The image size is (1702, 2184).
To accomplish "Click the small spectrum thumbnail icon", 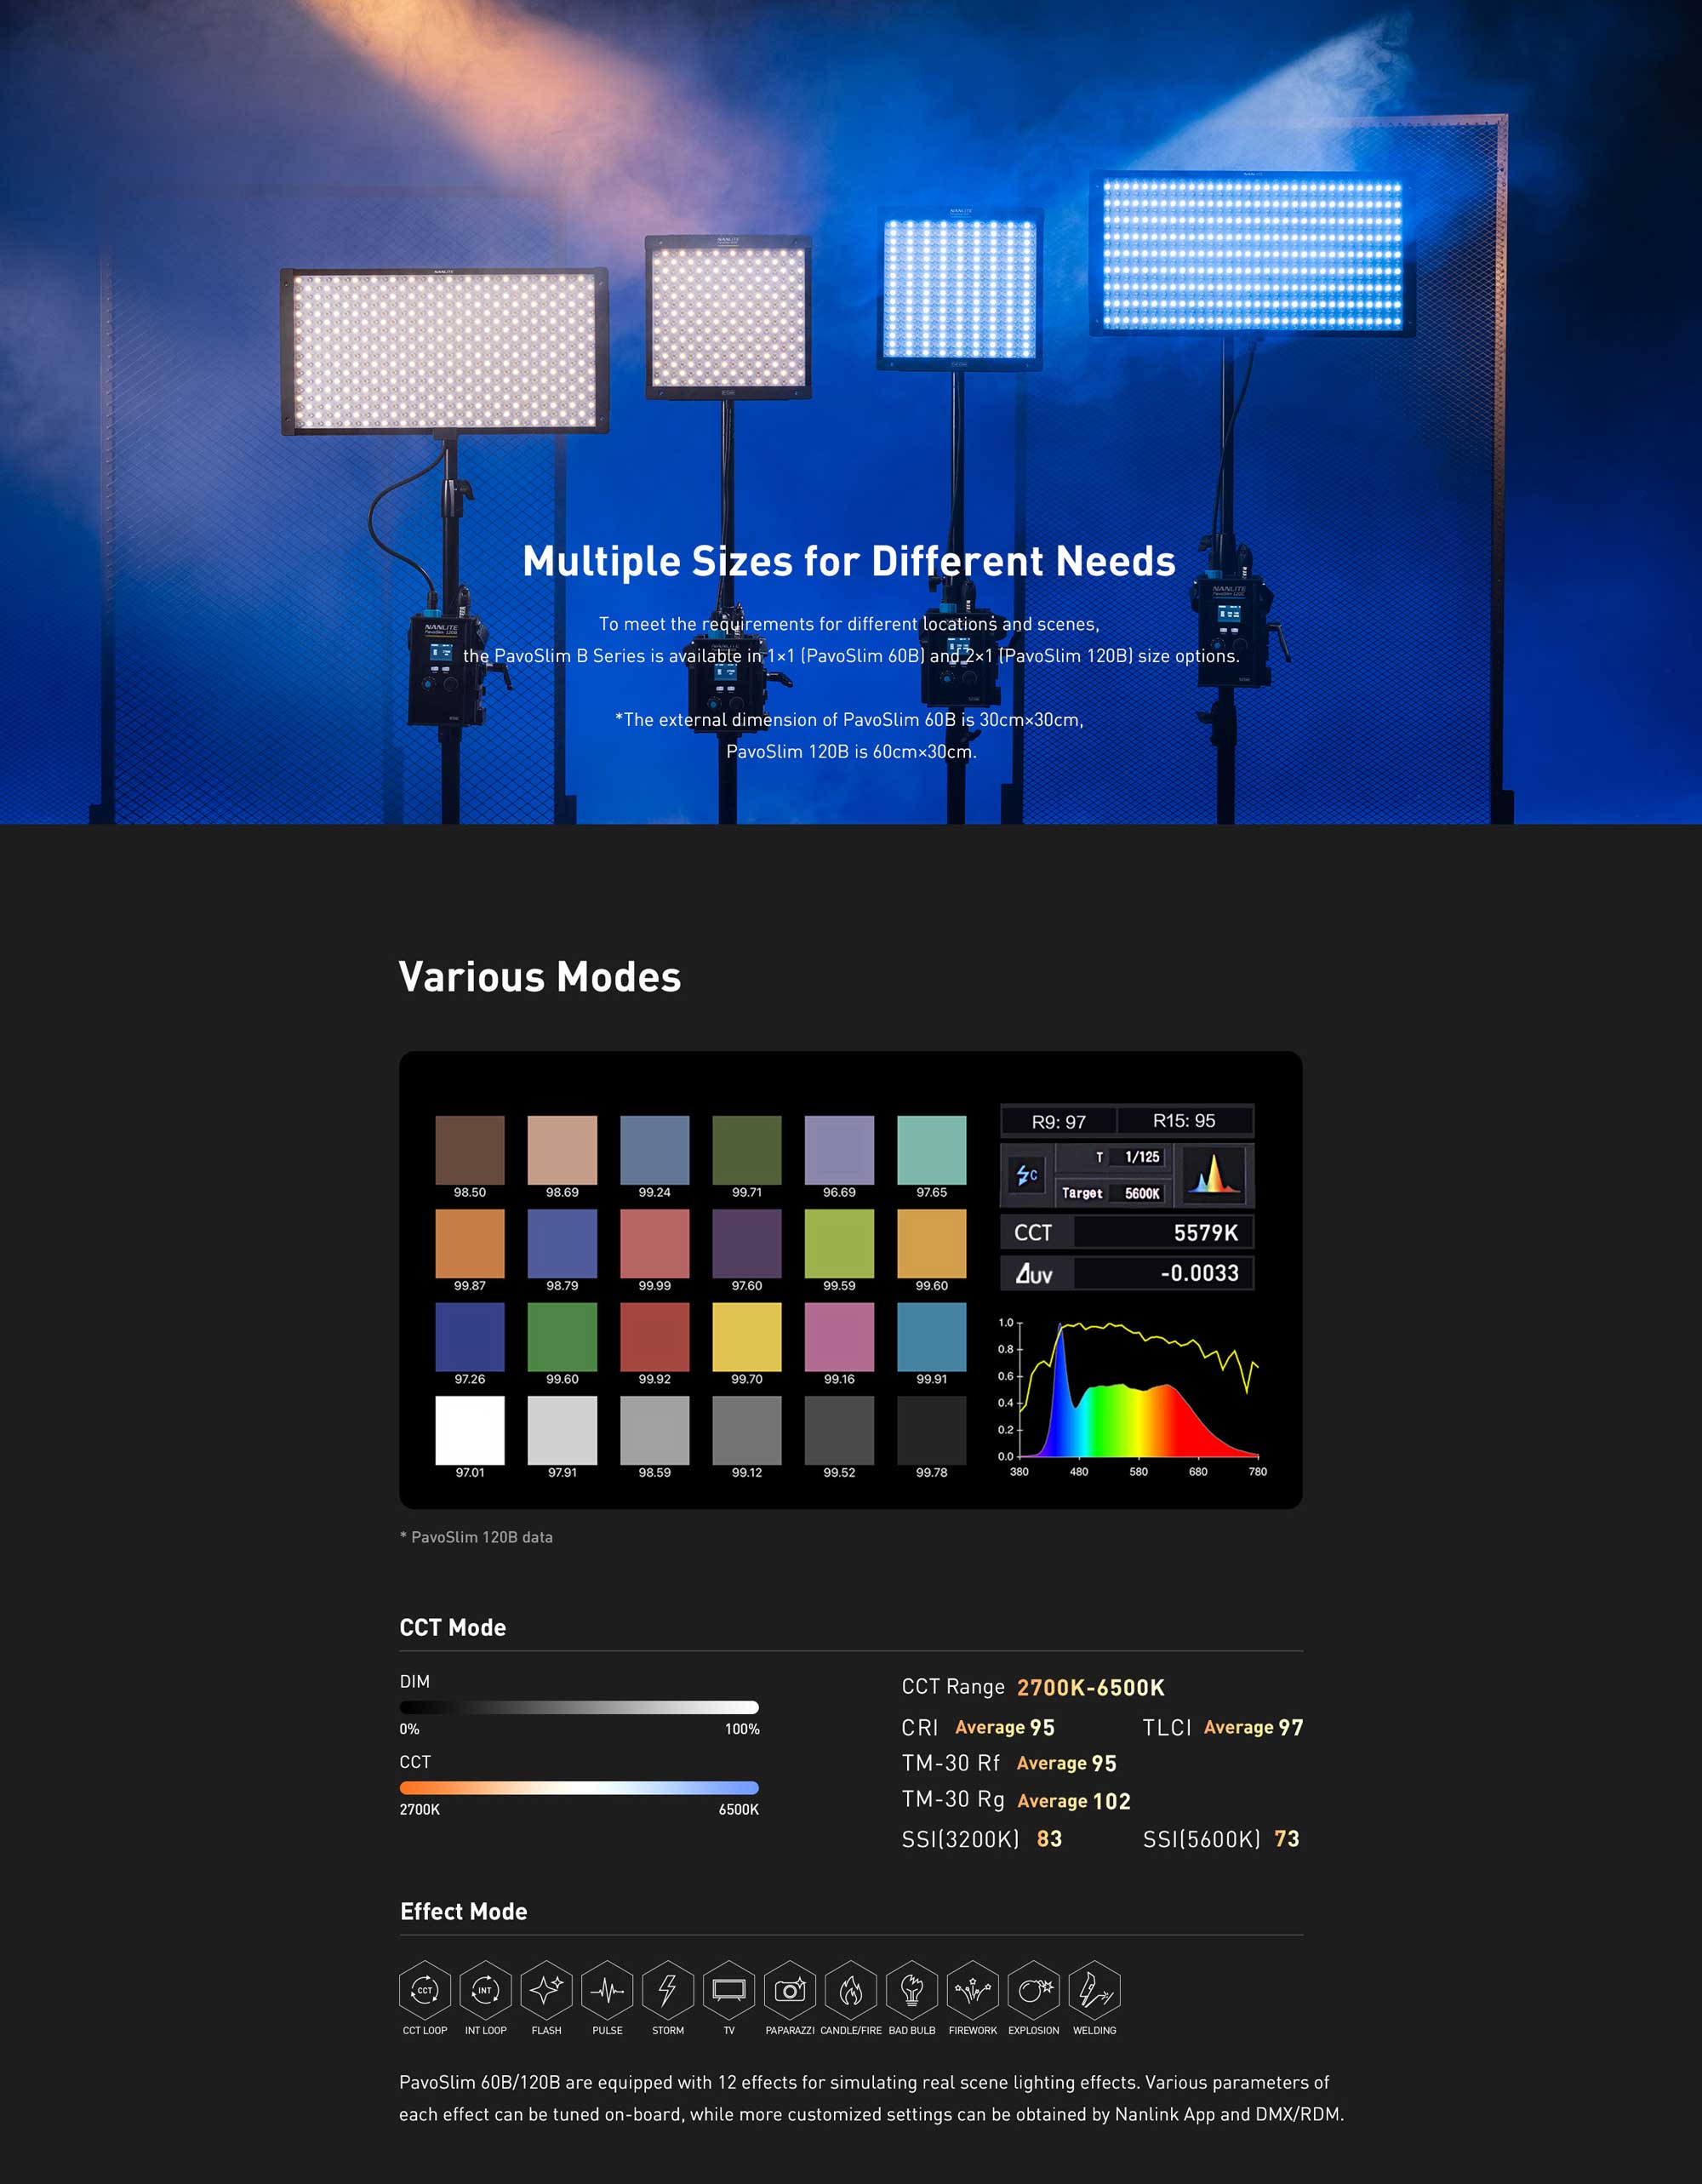I will 1213,1175.
